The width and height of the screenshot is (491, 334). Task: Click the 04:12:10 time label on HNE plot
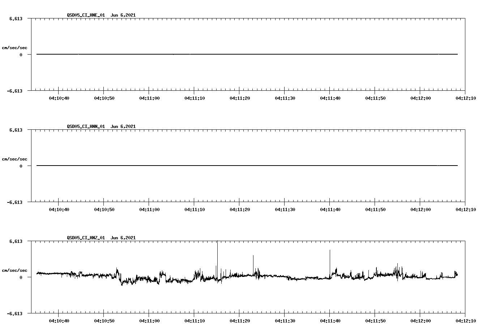tap(466, 98)
